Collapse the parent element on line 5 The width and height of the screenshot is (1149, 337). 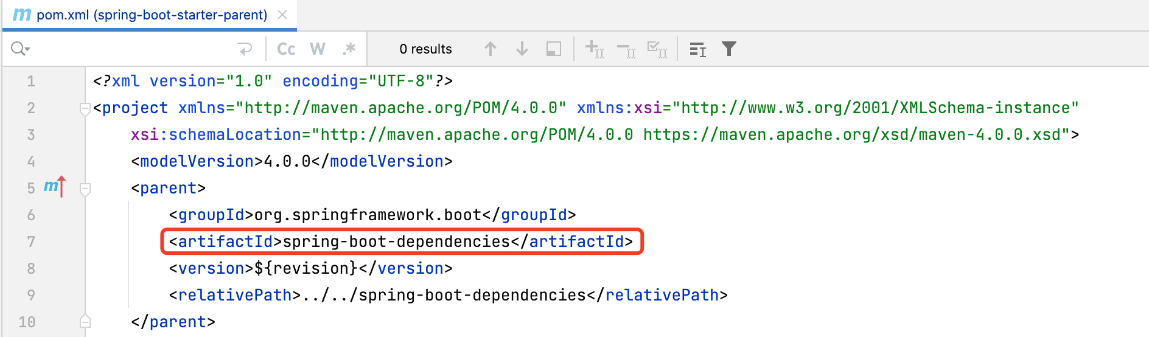point(85,189)
